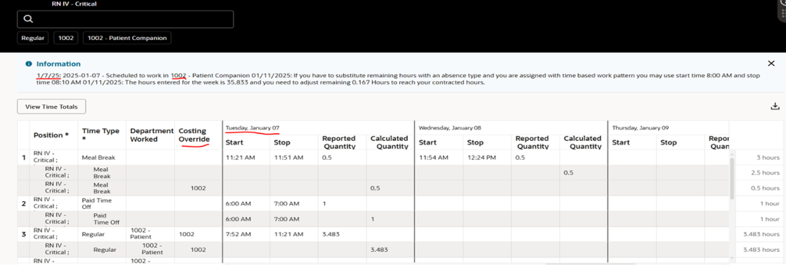Select row 1 Meal Break time type
Viewport: 786px width, 265px height.
[98, 157]
